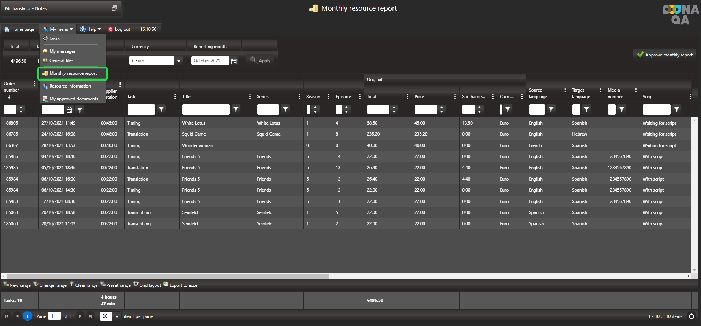This screenshot has height=326, width=701.
Task: Open My approved documents from menu
Action: point(73,99)
